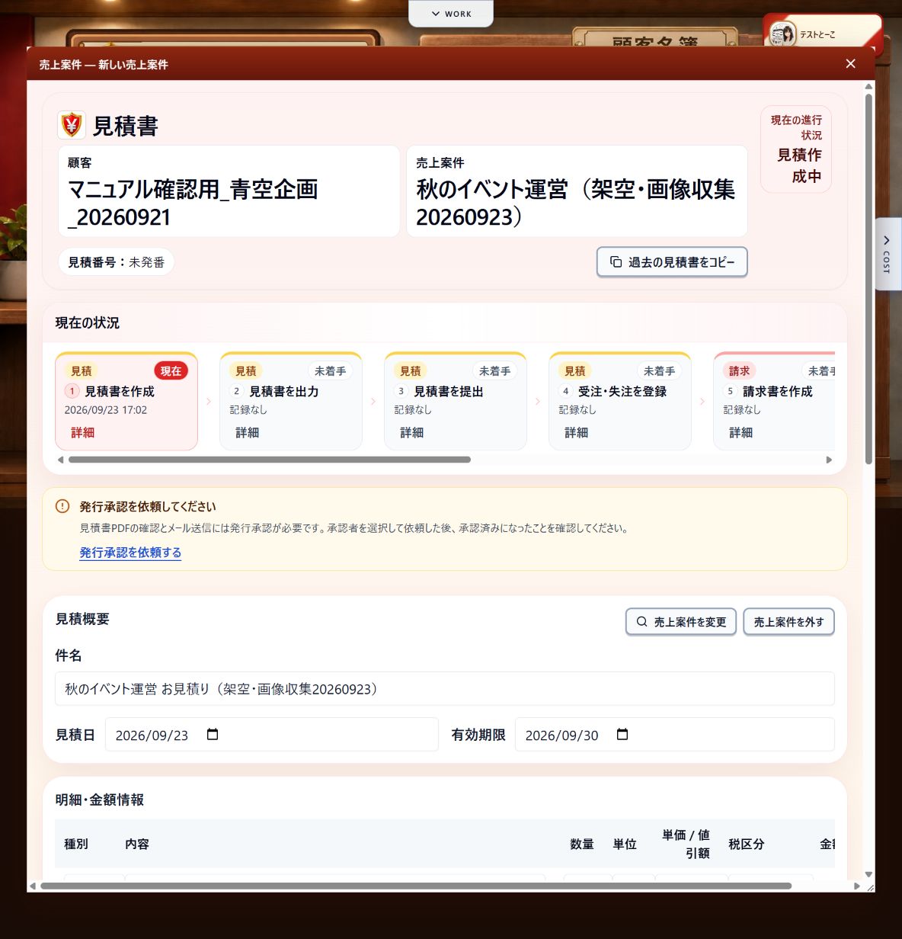This screenshot has height=939, width=902.
Task: Click the 見積日 date field
Action: tap(272, 735)
